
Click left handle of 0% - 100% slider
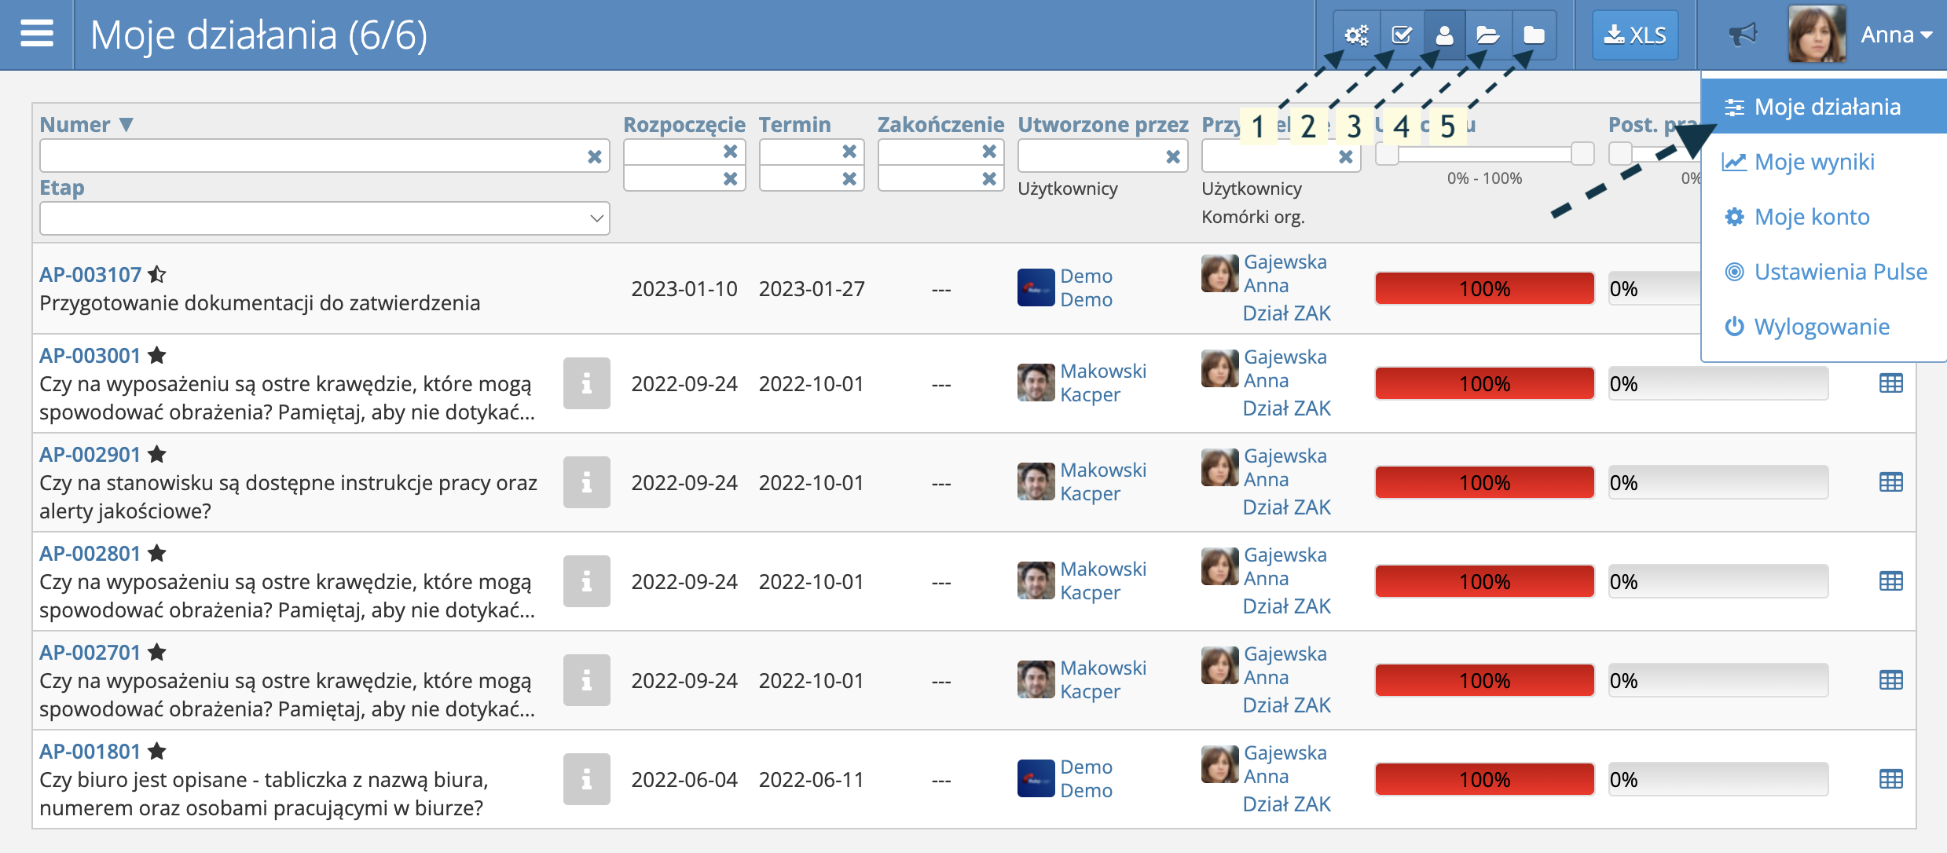click(1388, 154)
